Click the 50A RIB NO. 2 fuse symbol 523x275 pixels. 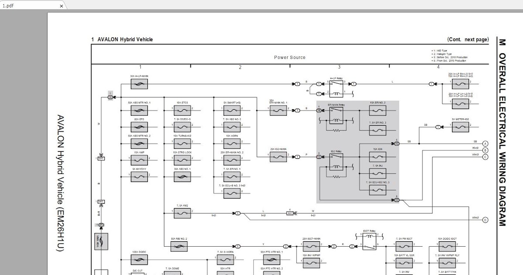(x=179, y=247)
